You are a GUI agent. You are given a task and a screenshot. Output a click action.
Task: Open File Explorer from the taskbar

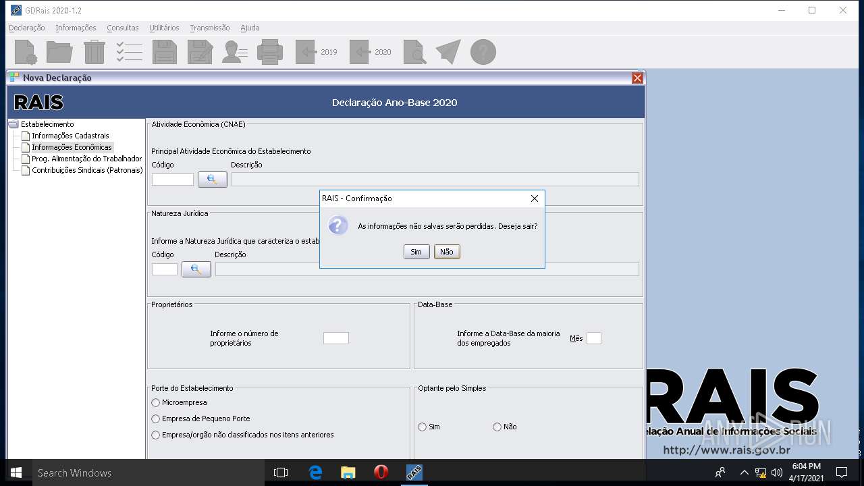[x=348, y=473]
